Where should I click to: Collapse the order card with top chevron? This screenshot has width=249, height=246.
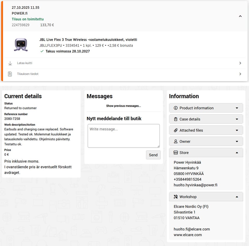click(240, 16)
